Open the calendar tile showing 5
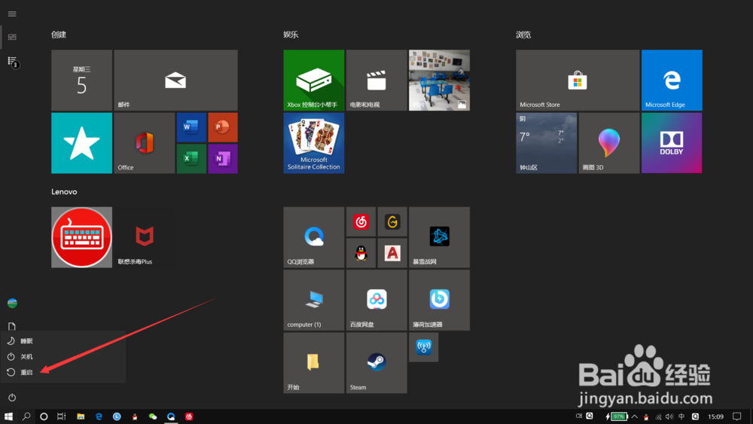The height and width of the screenshot is (424, 753). [81, 80]
